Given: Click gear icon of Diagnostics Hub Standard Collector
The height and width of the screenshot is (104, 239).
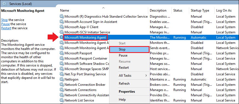Looking at the screenshot, I should [x=61, y=16].
